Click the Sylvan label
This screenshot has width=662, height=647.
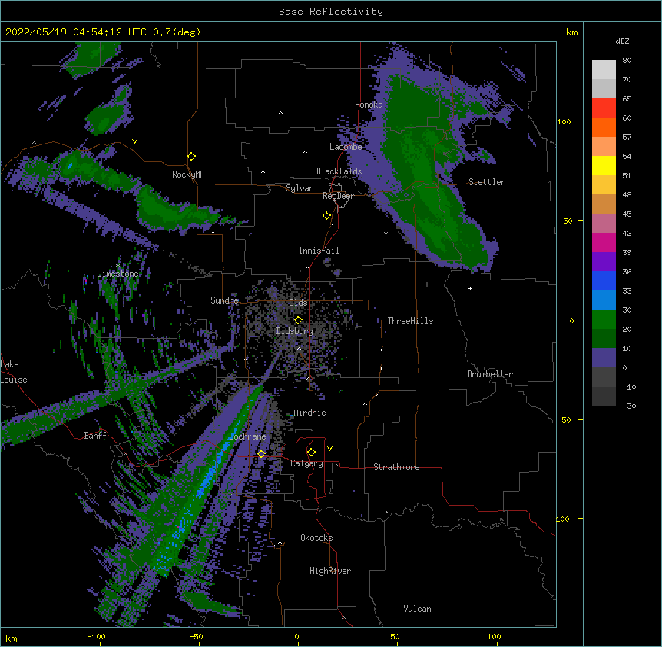[x=300, y=188]
